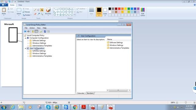This screenshot has width=196, height=110.
Task: Click the Paste clipboard icon
Action: pos(4,10)
